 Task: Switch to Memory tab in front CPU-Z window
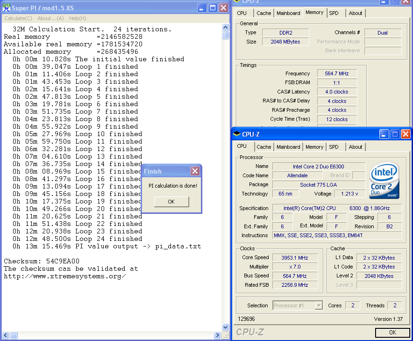(314, 147)
